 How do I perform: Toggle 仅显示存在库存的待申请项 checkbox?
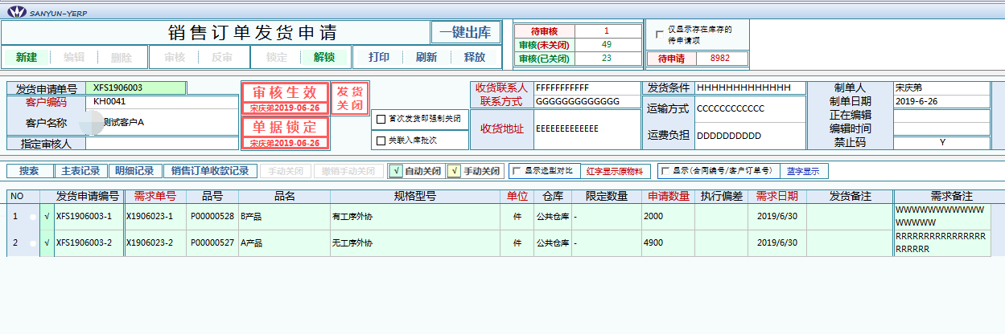click(660, 35)
